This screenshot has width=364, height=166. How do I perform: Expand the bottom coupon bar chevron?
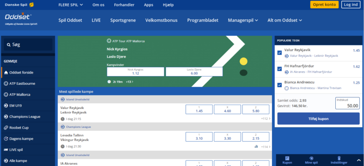[x=359, y=160]
